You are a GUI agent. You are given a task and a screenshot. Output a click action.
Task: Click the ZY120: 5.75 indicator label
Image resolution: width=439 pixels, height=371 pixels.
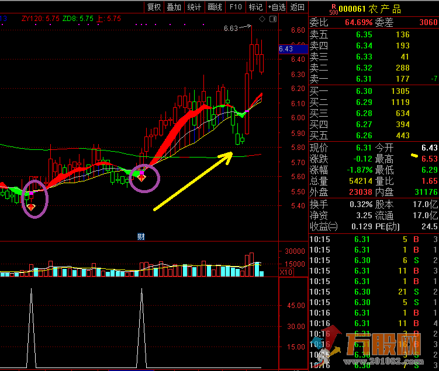[40, 19]
